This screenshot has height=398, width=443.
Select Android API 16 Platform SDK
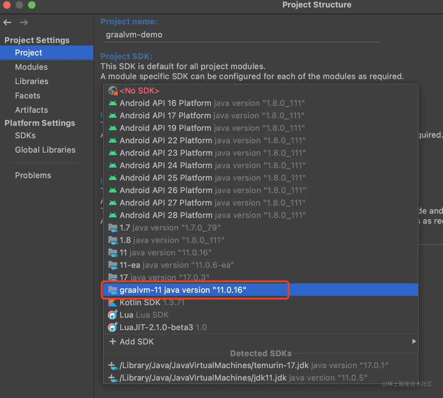coord(261,103)
